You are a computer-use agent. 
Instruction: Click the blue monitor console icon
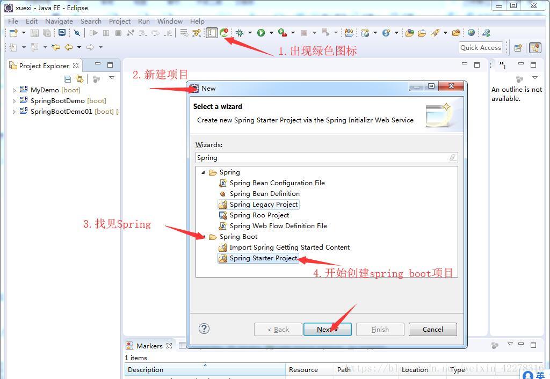pos(62,33)
